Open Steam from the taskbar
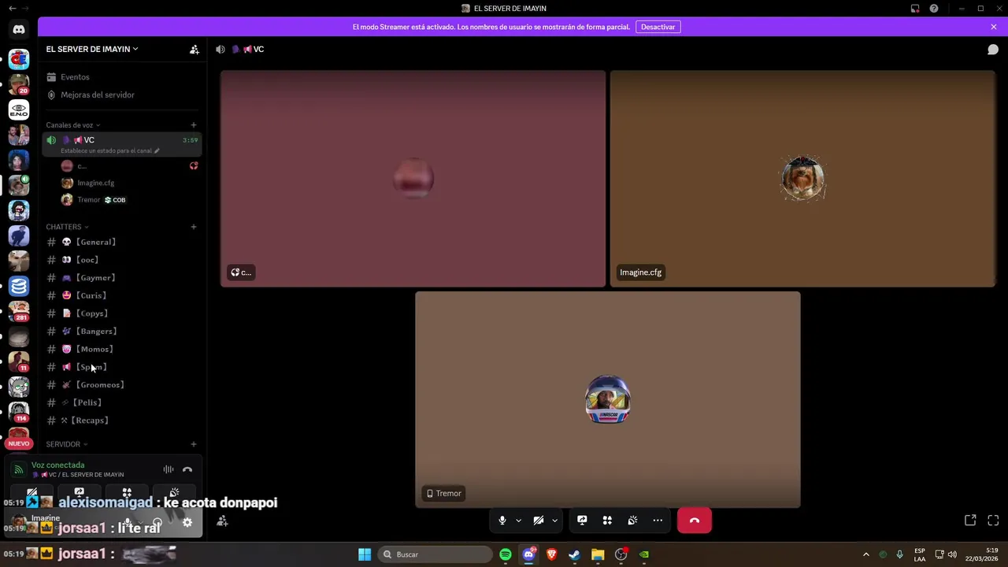This screenshot has width=1008, height=567. pos(575,554)
